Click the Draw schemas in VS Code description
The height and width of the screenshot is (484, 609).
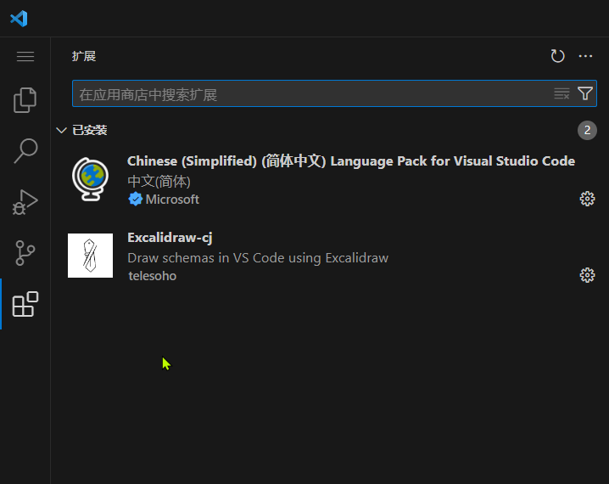coord(258,258)
